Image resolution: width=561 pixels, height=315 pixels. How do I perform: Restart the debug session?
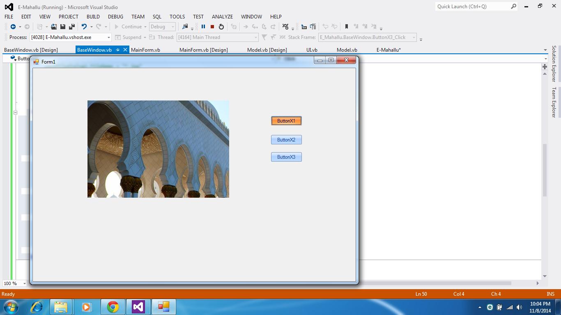click(221, 27)
